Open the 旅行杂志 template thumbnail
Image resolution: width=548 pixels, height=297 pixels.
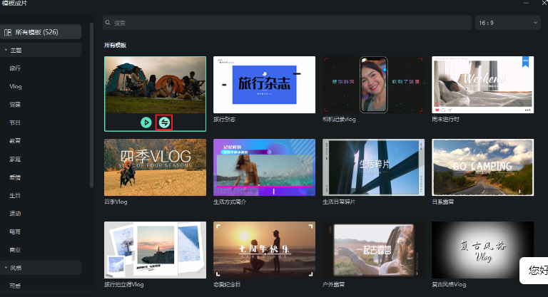pyautogui.click(x=264, y=85)
